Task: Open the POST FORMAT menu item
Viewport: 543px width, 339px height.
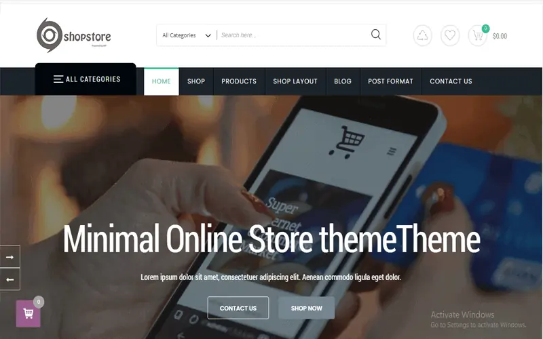Action: (391, 81)
